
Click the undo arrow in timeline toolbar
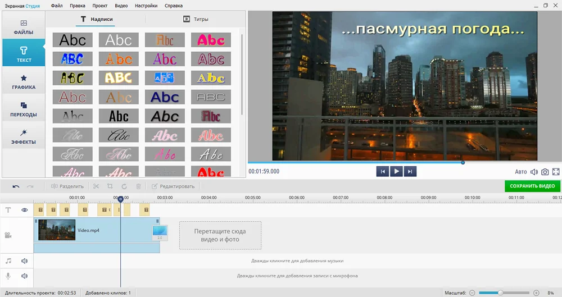pos(16,186)
